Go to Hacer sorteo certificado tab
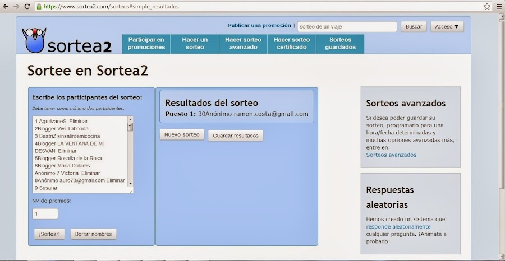The width and height of the screenshot is (505, 261). pyautogui.click(x=292, y=44)
